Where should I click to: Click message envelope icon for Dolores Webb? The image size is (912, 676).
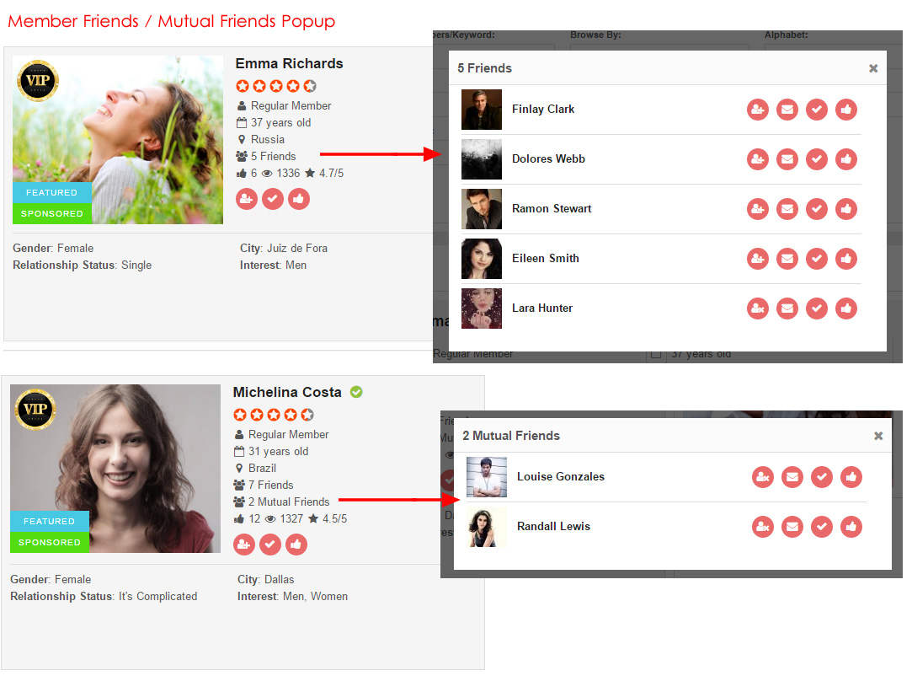(x=787, y=159)
